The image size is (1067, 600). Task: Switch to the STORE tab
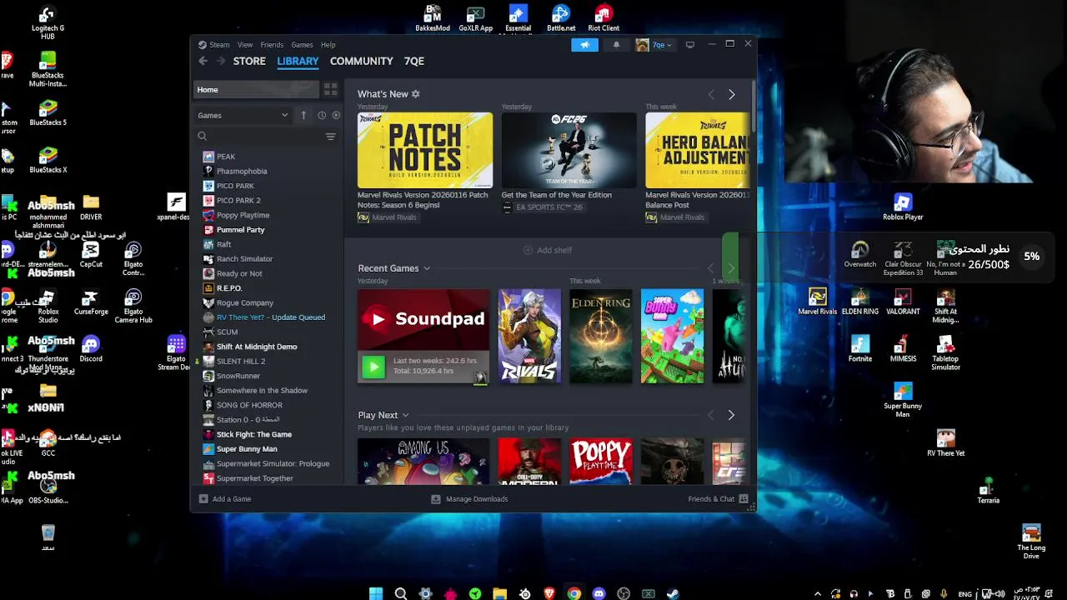point(249,61)
